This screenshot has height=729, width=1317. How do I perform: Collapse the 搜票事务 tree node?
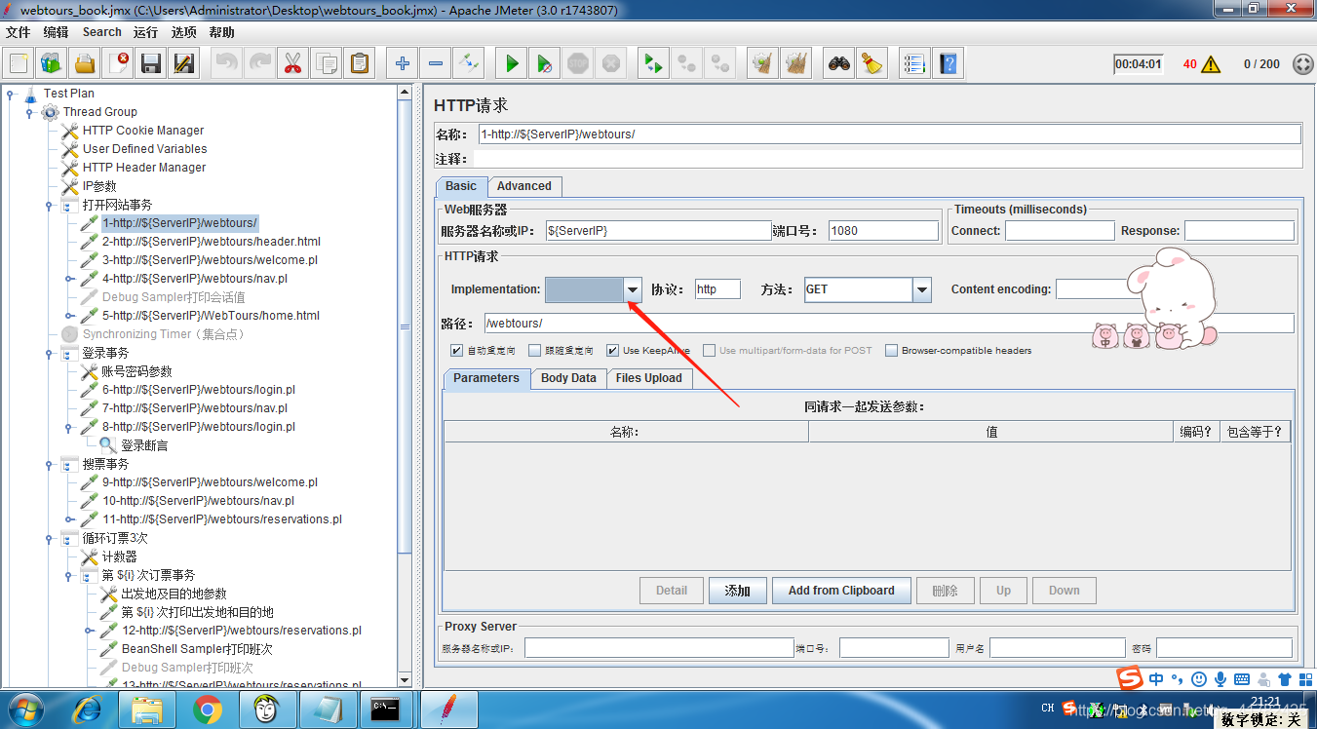point(49,465)
